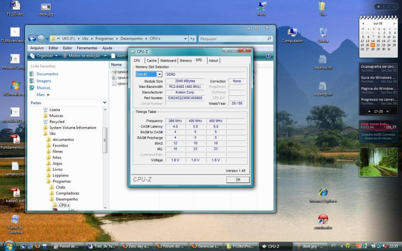Expand Mais favorite links
Viewport: 402px width, 251px height.
coord(43,95)
